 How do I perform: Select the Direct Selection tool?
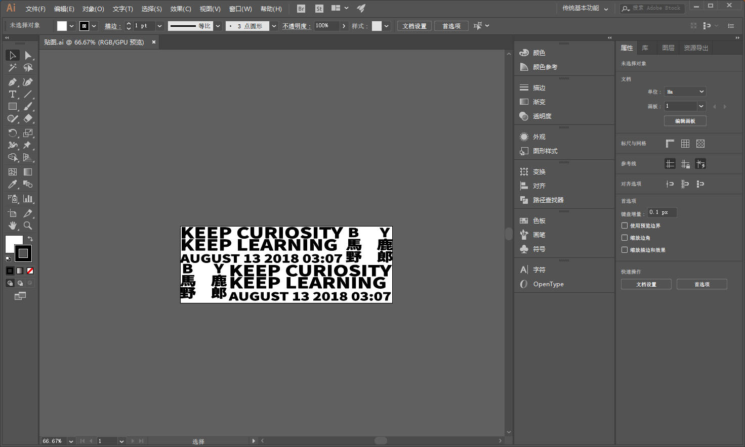[x=28, y=55]
